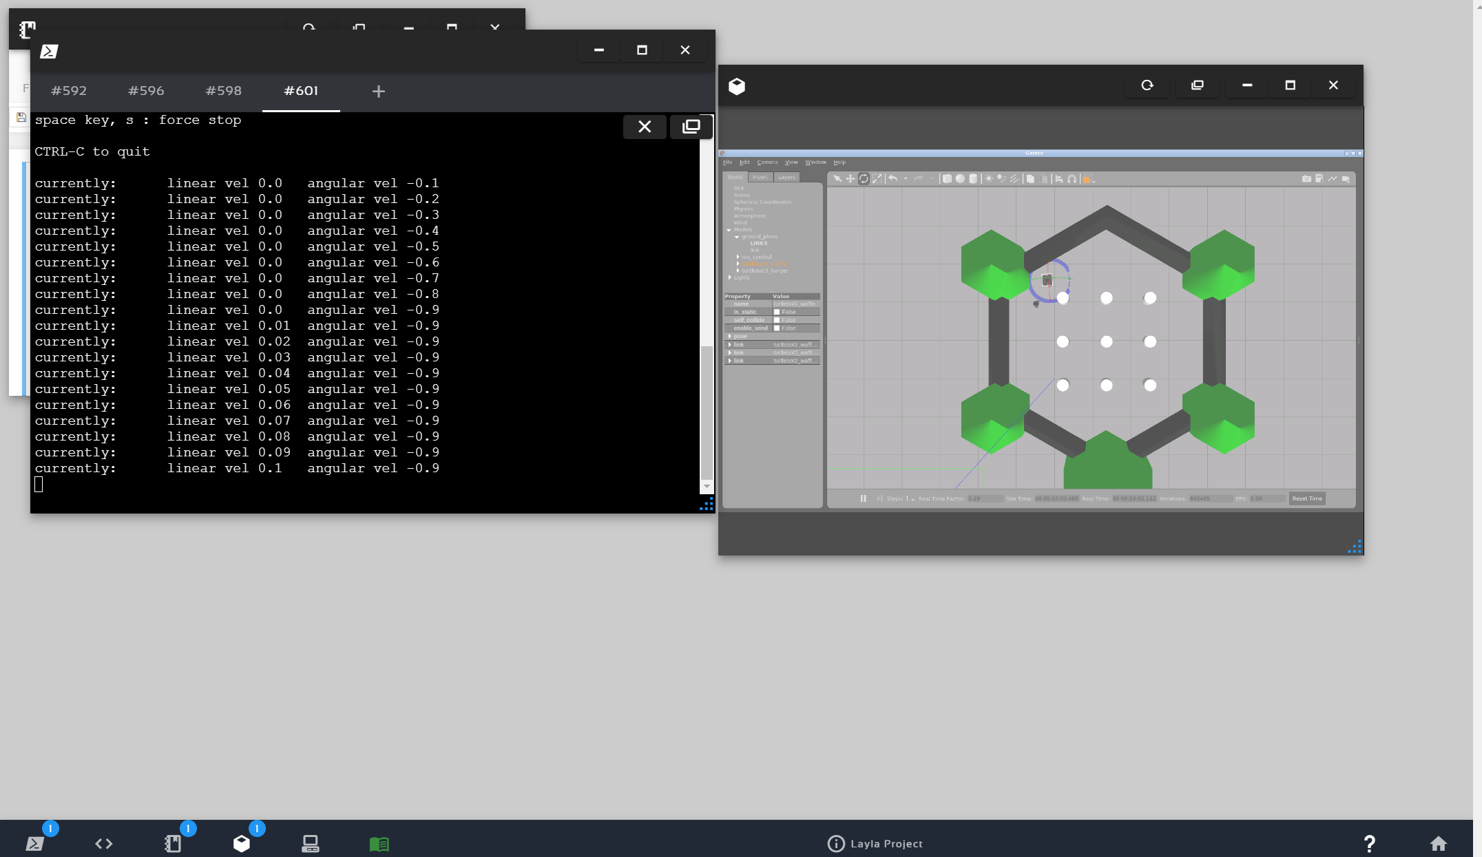Pause the simulation playback
The image size is (1482, 857).
point(863,498)
